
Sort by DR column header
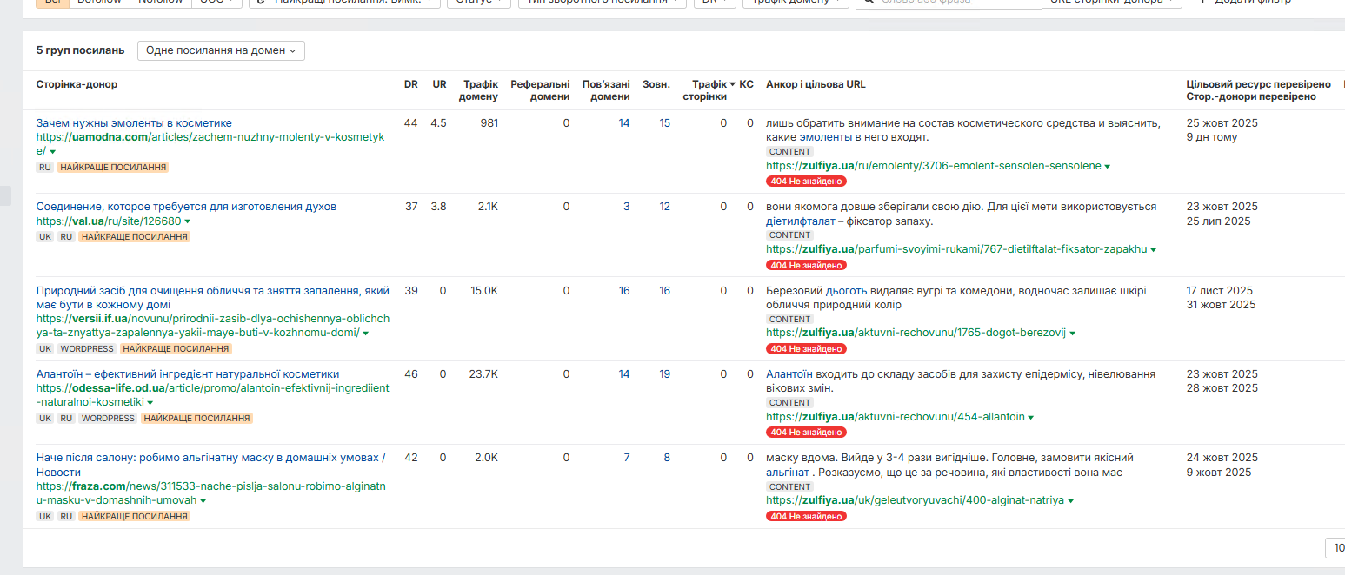[x=411, y=84]
